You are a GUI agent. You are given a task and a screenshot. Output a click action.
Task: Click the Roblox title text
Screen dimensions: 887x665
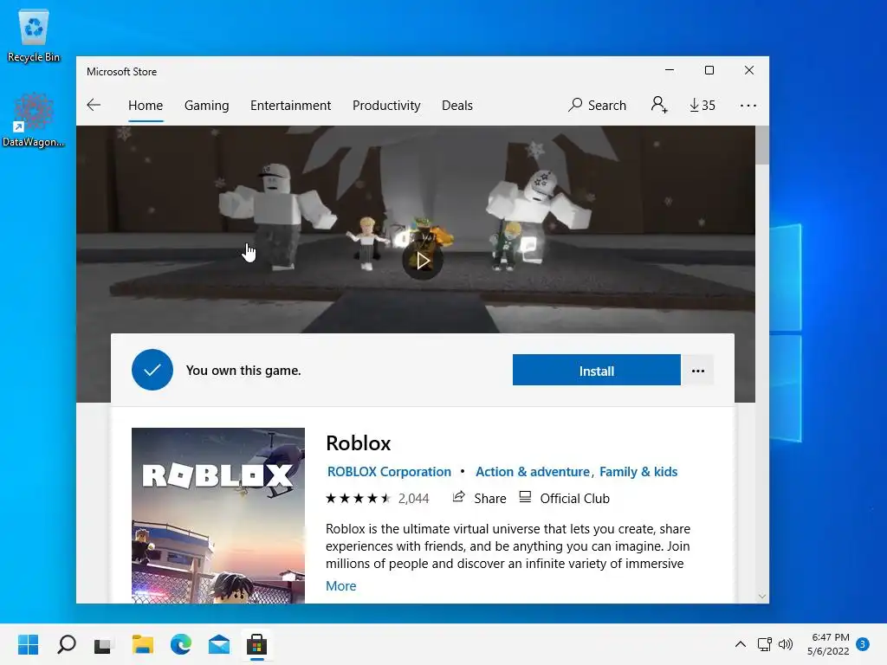click(x=358, y=442)
